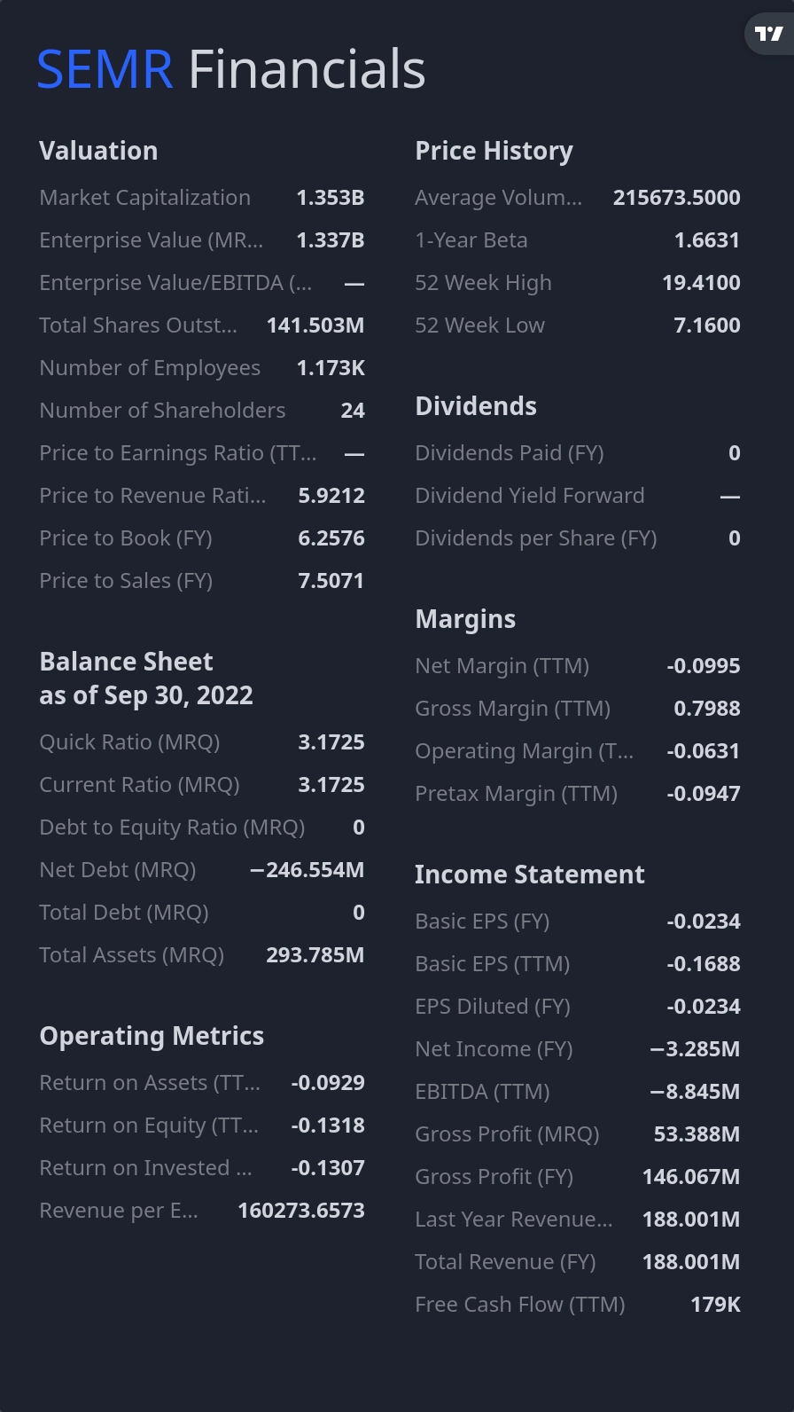The height and width of the screenshot is (1412, 794).
Task: Select the Gross Margin (TTM) label
Action: pos(512,709)
